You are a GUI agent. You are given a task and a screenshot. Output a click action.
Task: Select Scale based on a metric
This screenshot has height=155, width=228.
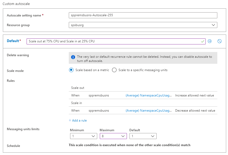coord(71,70)
